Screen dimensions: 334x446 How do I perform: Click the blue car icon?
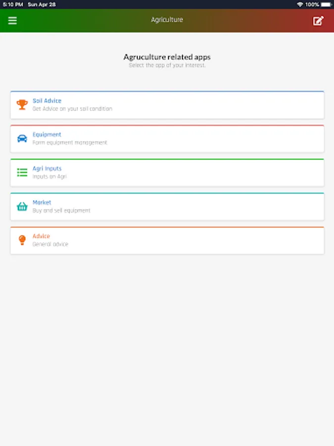click(22, 138)
